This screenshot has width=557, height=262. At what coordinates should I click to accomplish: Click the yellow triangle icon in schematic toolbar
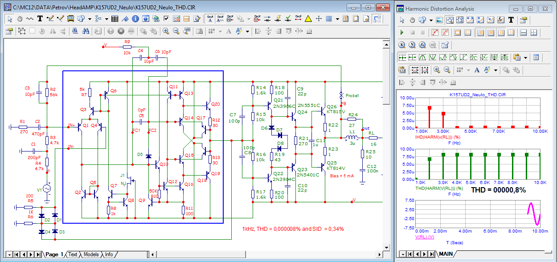308,19
